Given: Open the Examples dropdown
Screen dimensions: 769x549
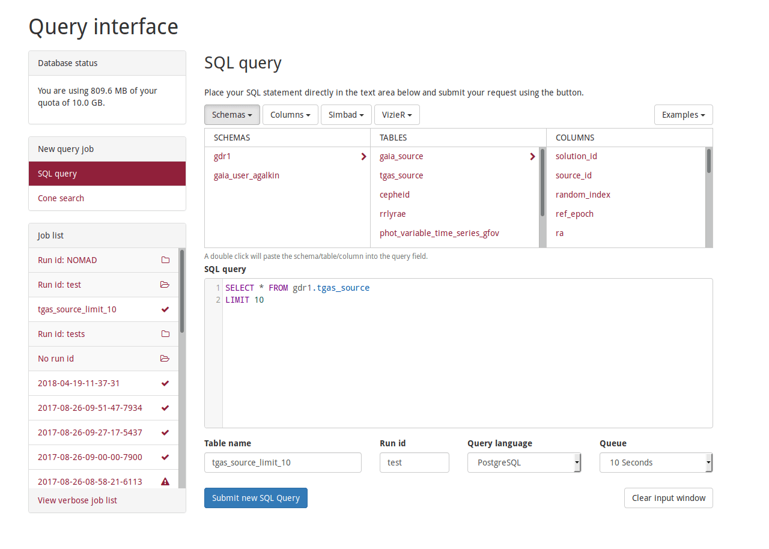Looking at the screenshot, I should pos(683,115).
